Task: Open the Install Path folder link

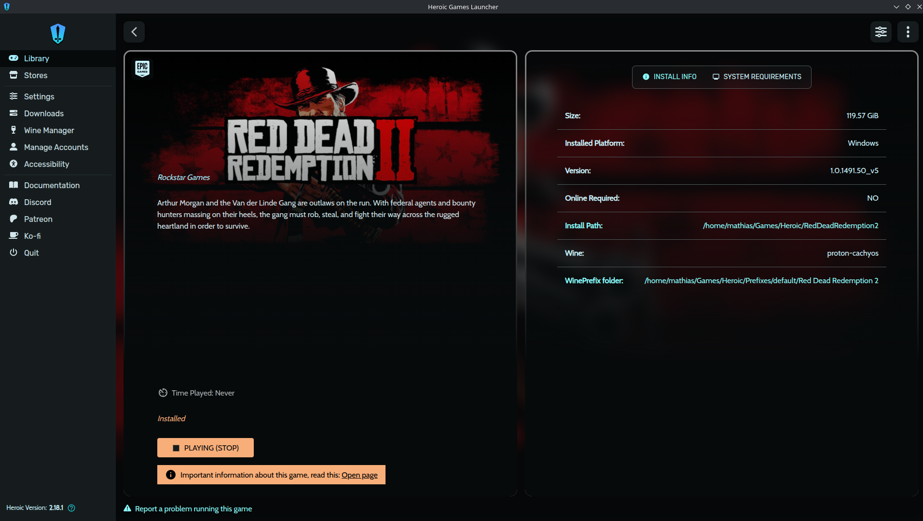Action: pyautogui.click(x=791, y=226)
